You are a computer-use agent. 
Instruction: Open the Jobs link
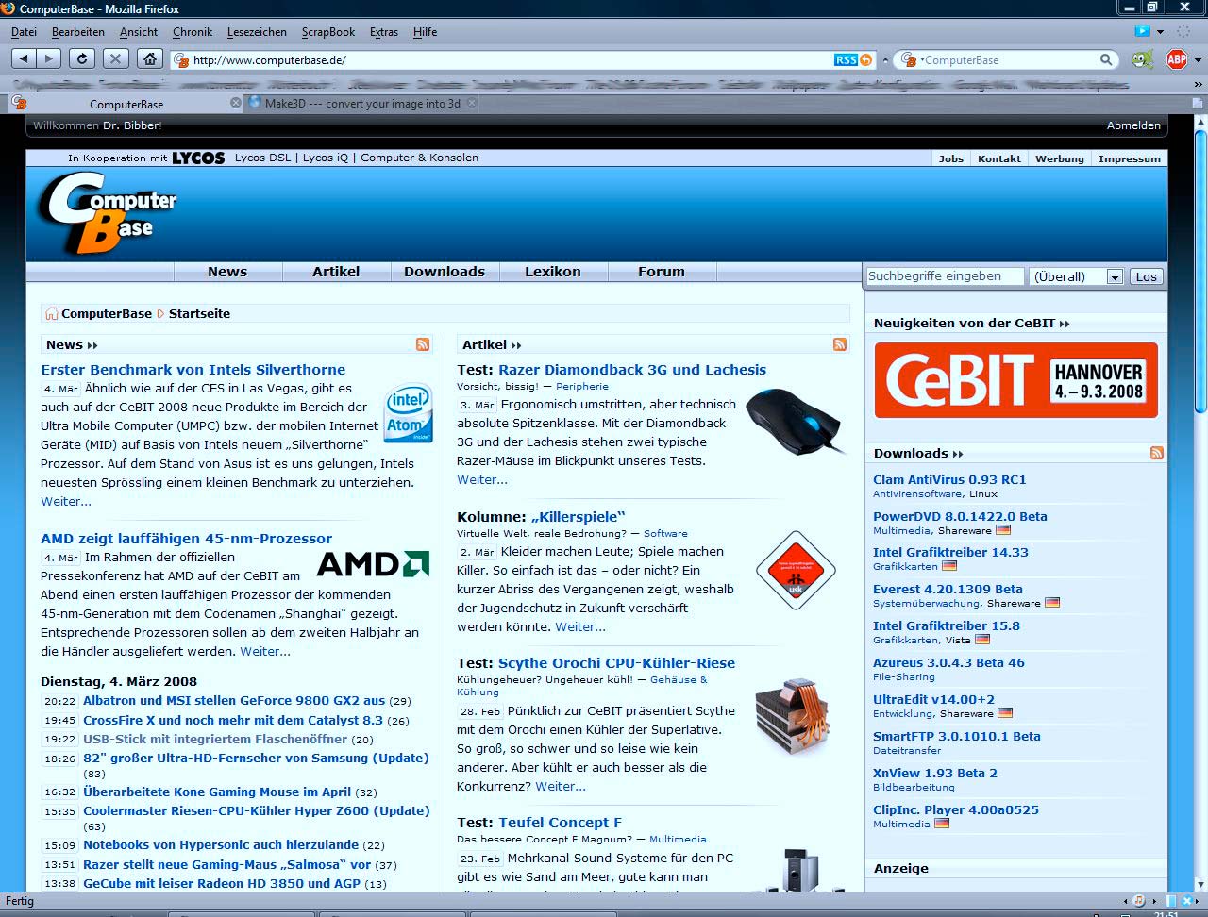(951, 158)
